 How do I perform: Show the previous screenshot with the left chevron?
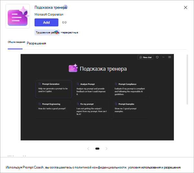[88, 149]
